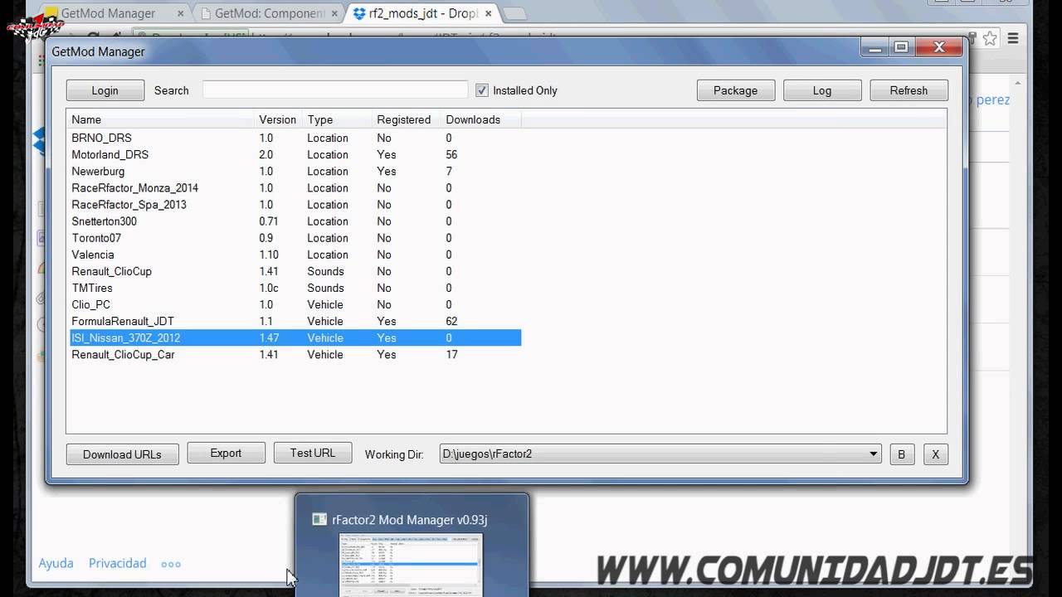Sort list by Version column header
Screen dimensions: 1062x597
(278, 119)
